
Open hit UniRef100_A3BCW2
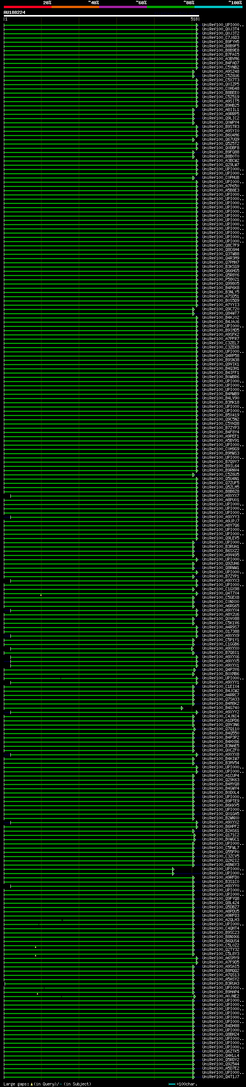tap(221, 160)
